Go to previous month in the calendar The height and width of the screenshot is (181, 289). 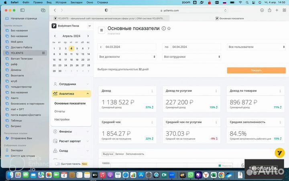click(x=55, y=36)
